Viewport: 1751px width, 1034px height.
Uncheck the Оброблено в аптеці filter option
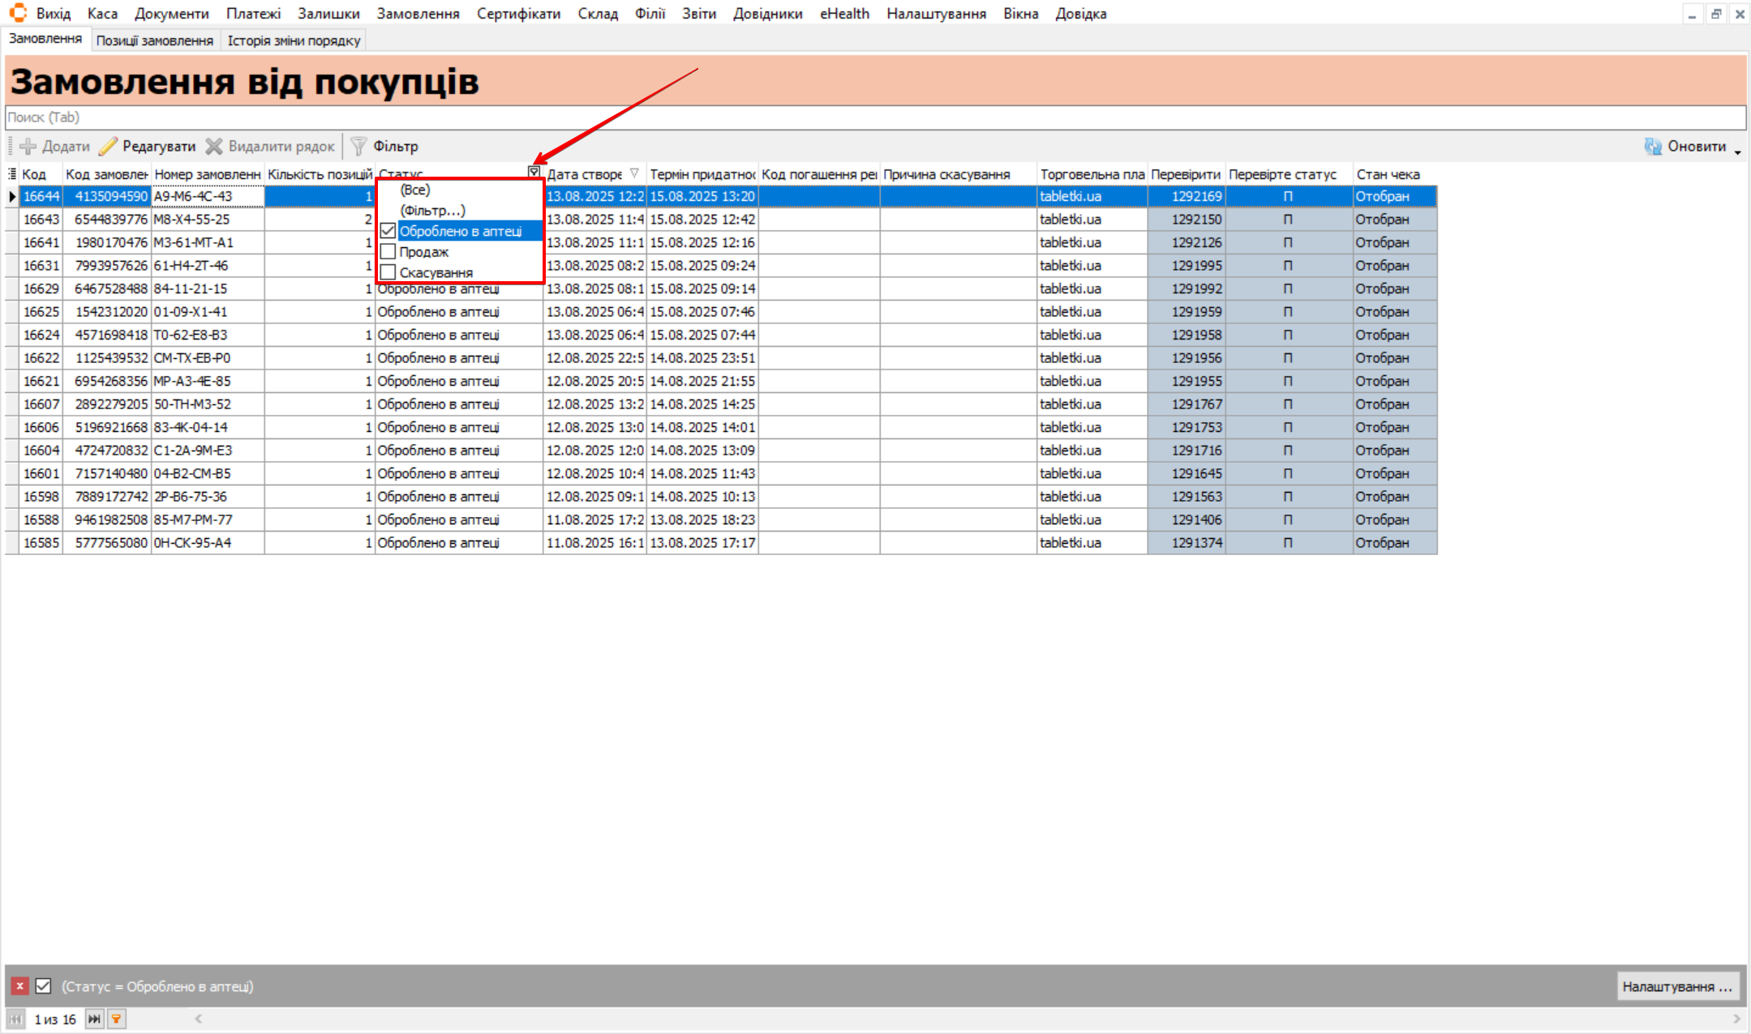tap(388, 231)
